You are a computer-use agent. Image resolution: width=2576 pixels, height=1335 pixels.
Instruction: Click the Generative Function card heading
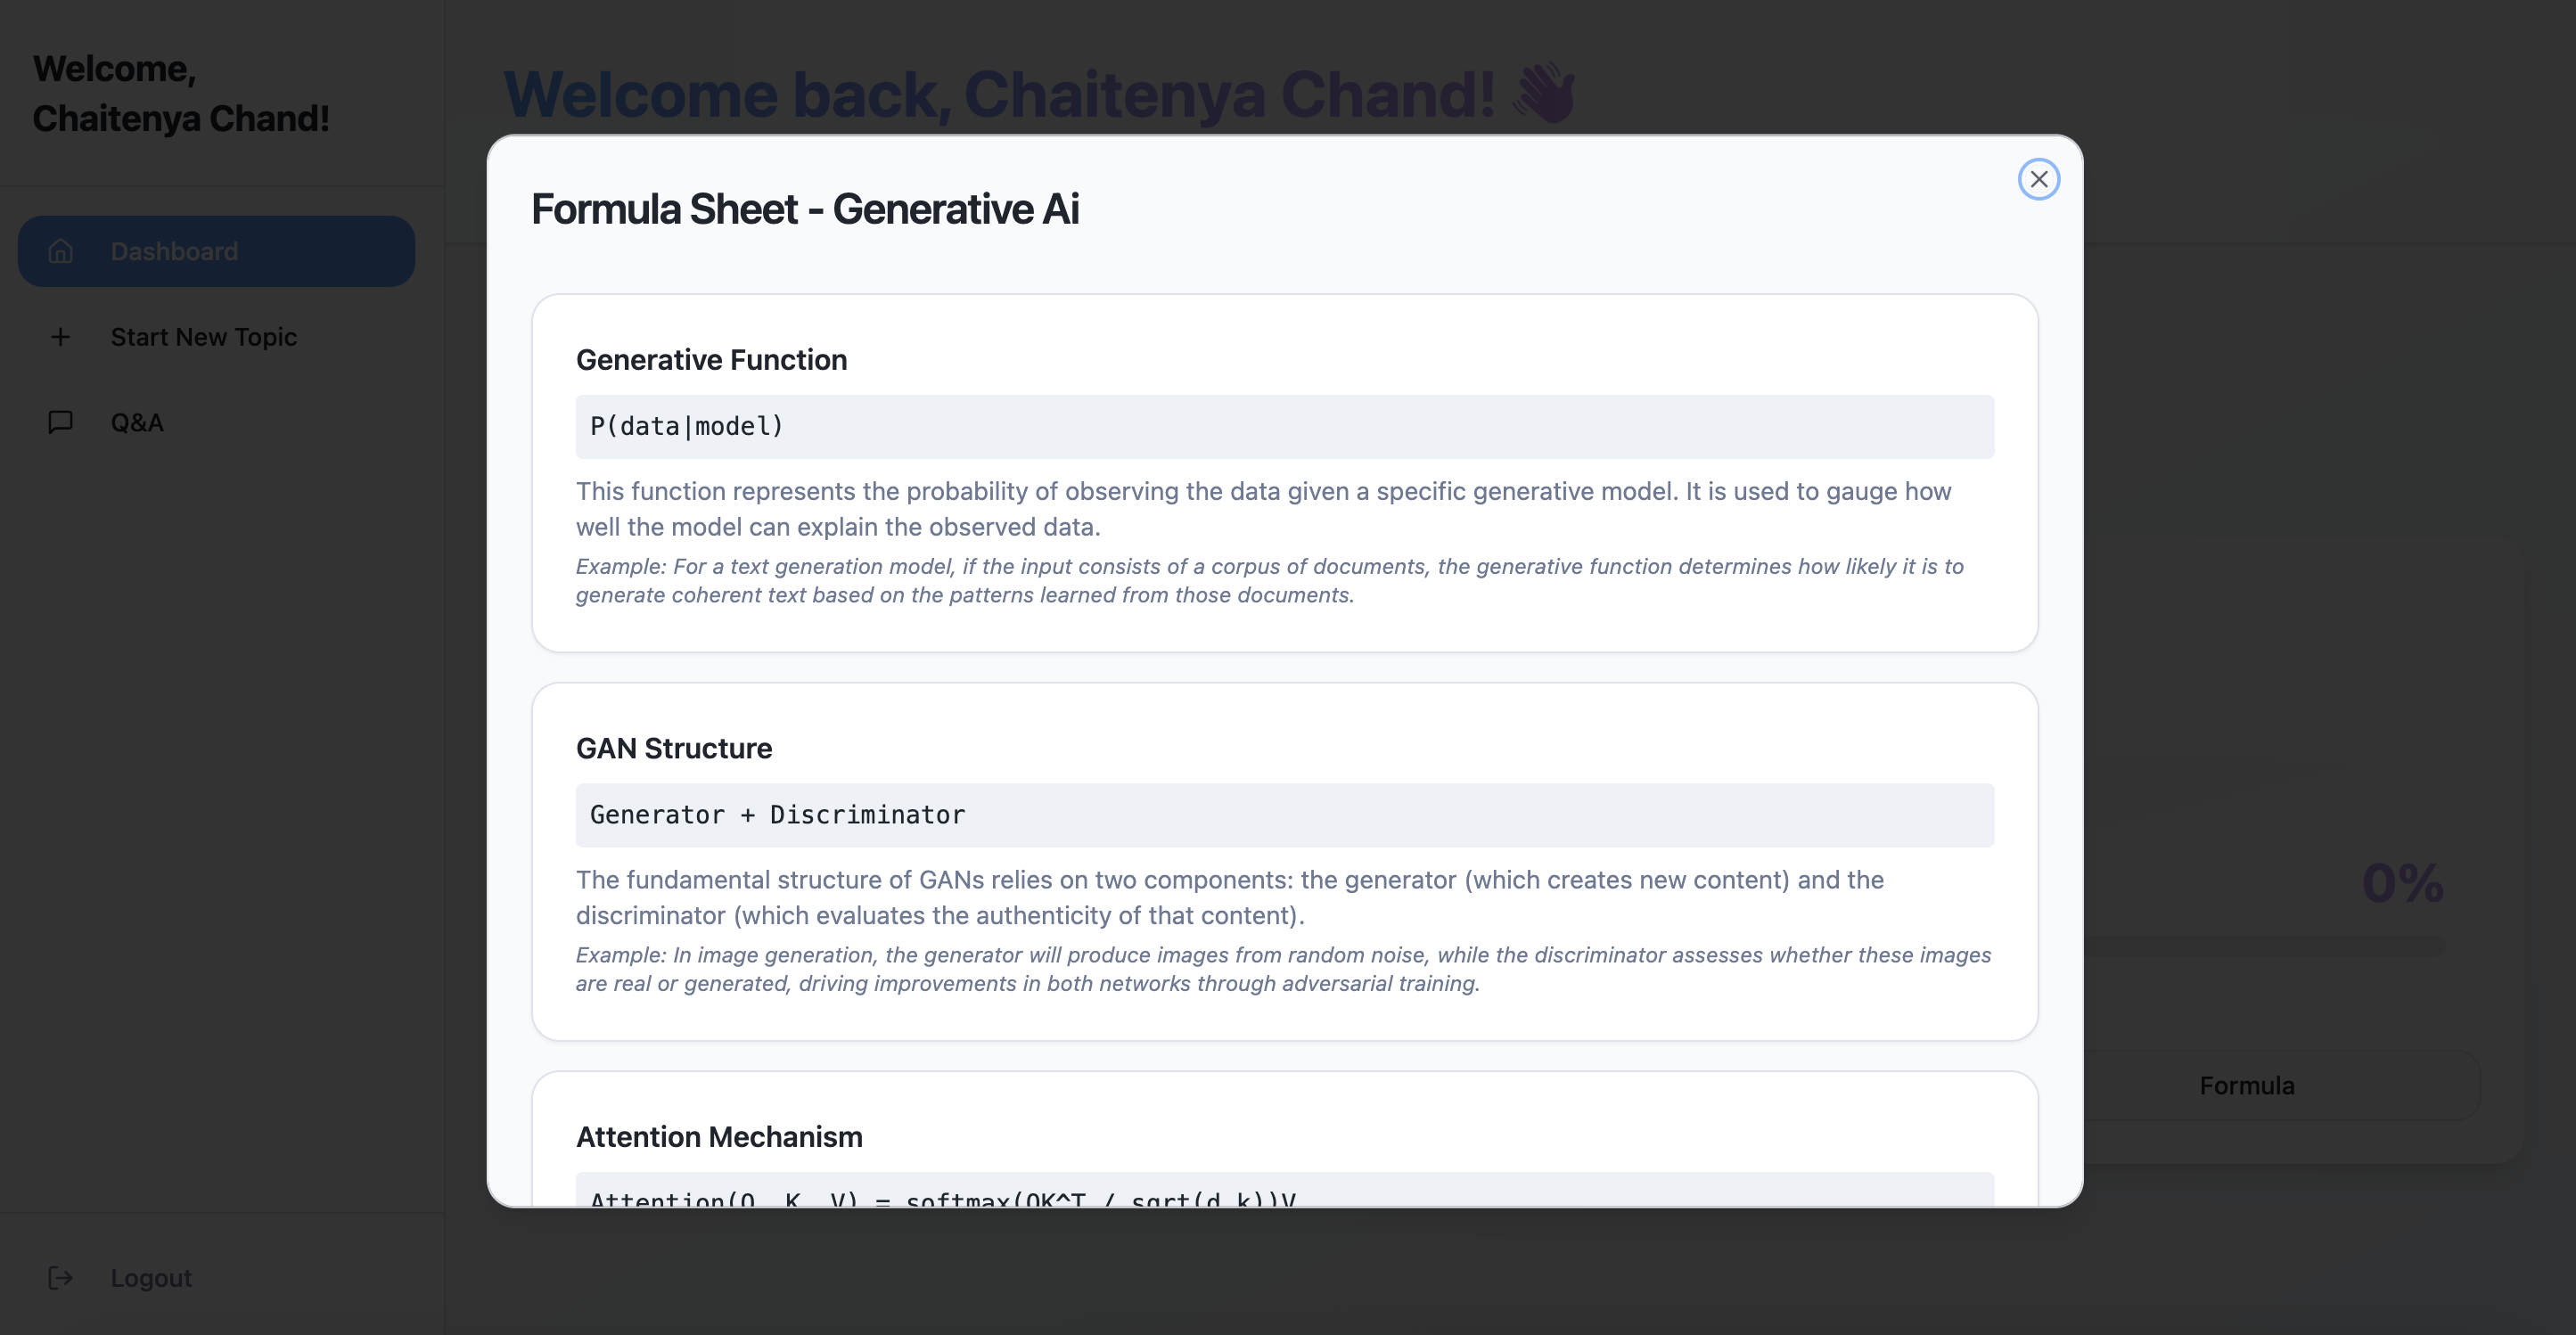[711, 360]
